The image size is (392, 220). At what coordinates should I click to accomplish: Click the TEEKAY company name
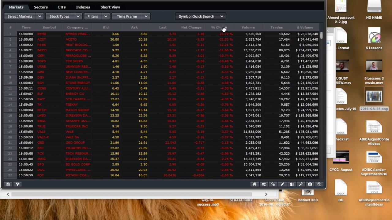pos(72,105)
